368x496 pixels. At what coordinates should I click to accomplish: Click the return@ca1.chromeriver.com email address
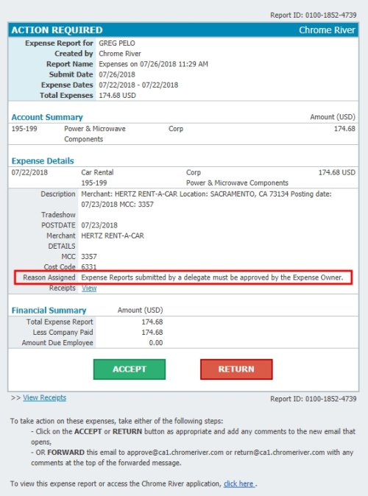tap(280, 453)
